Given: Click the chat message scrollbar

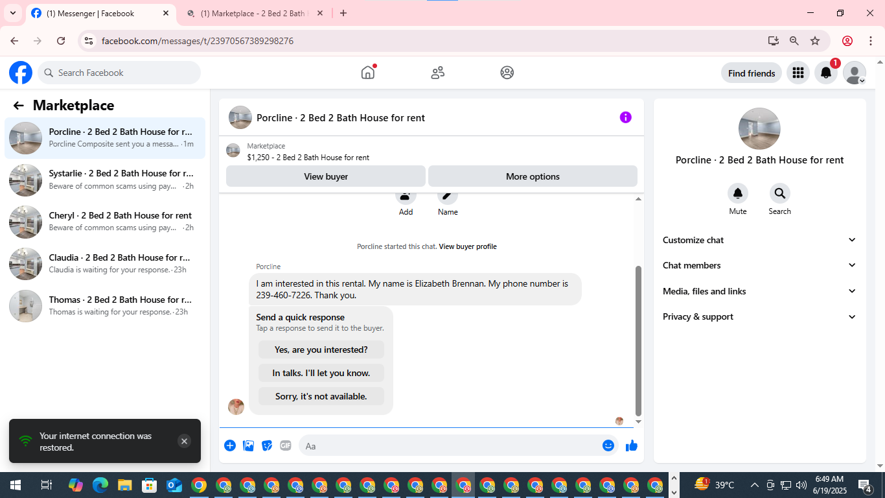Looking at the screenshot, I should 638,340.
